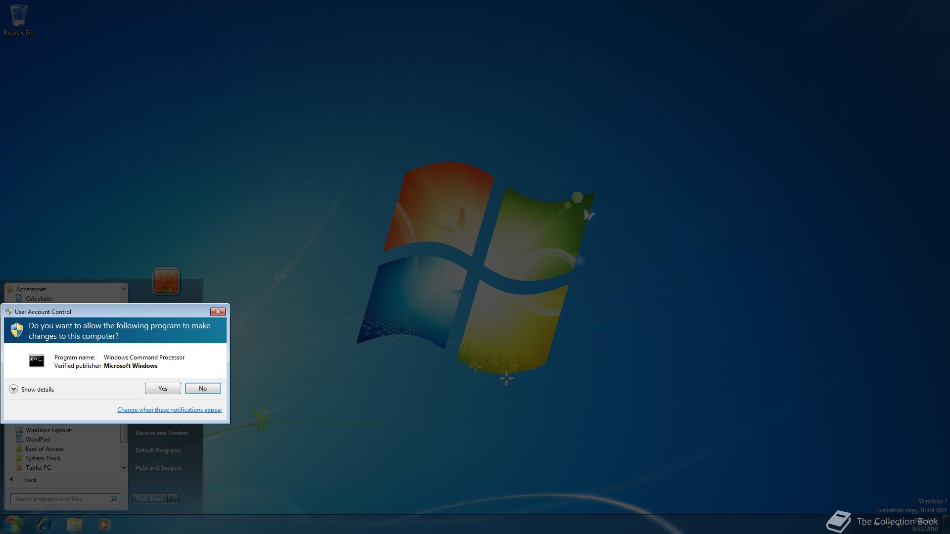
Task: Launch WordPad from Start menu
Action: 38,440
